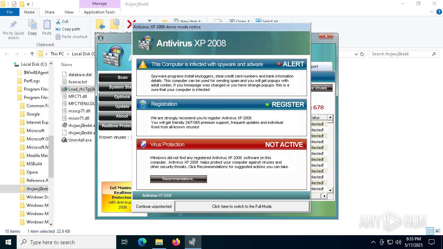This screenshot has height=249, width=443.
Task: Switch to Antivirus XP 2008 taskbar icon
Action: pos(192,242)
